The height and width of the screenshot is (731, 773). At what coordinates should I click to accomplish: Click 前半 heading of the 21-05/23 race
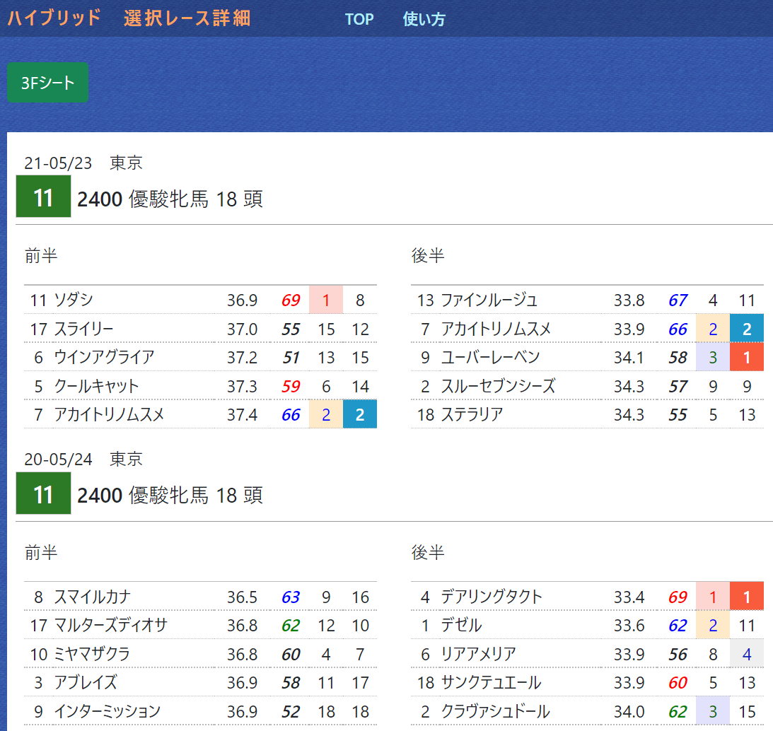(42, 256)
